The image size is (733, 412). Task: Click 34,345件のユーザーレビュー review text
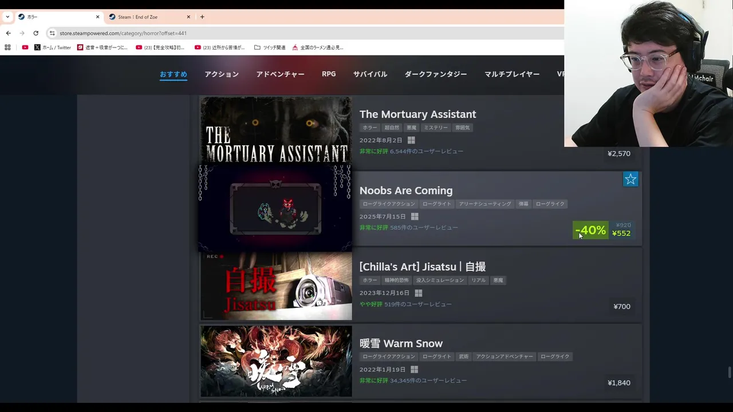(428, 381)
